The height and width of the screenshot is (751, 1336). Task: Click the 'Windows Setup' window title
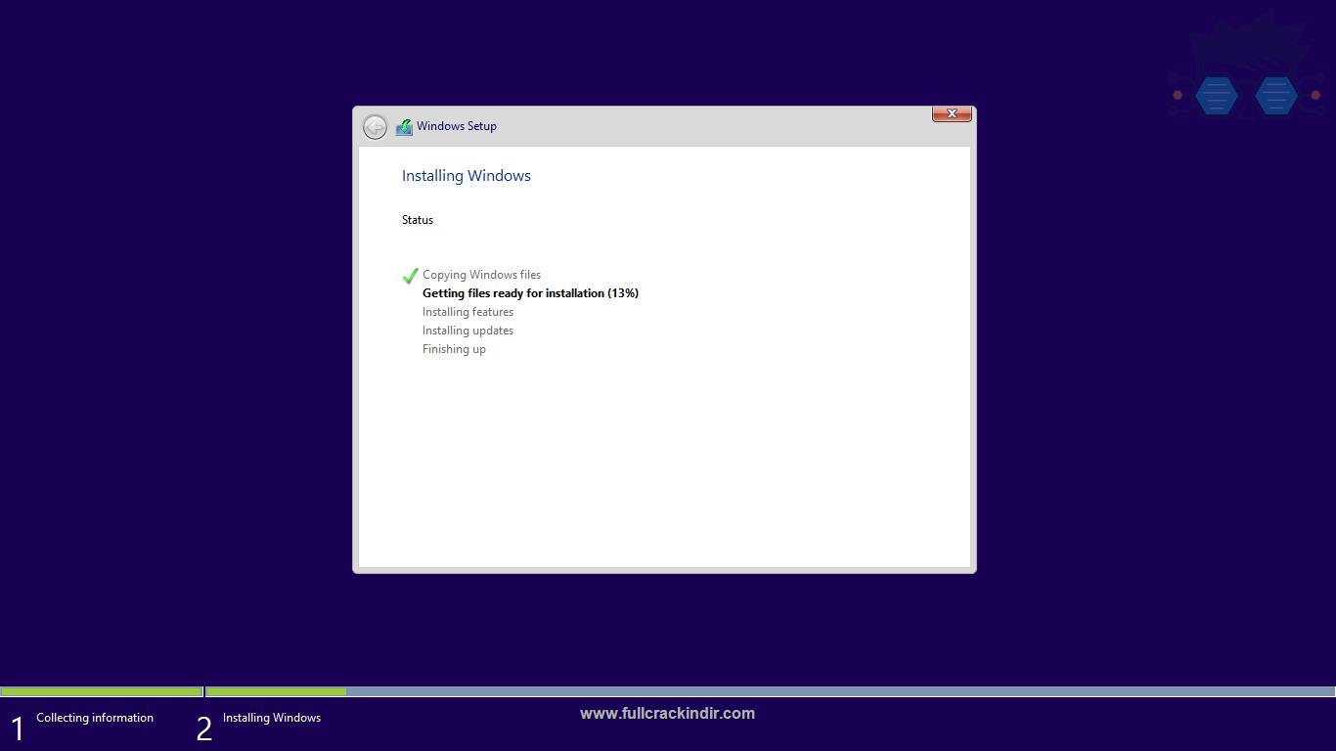(x=457, y=126)
